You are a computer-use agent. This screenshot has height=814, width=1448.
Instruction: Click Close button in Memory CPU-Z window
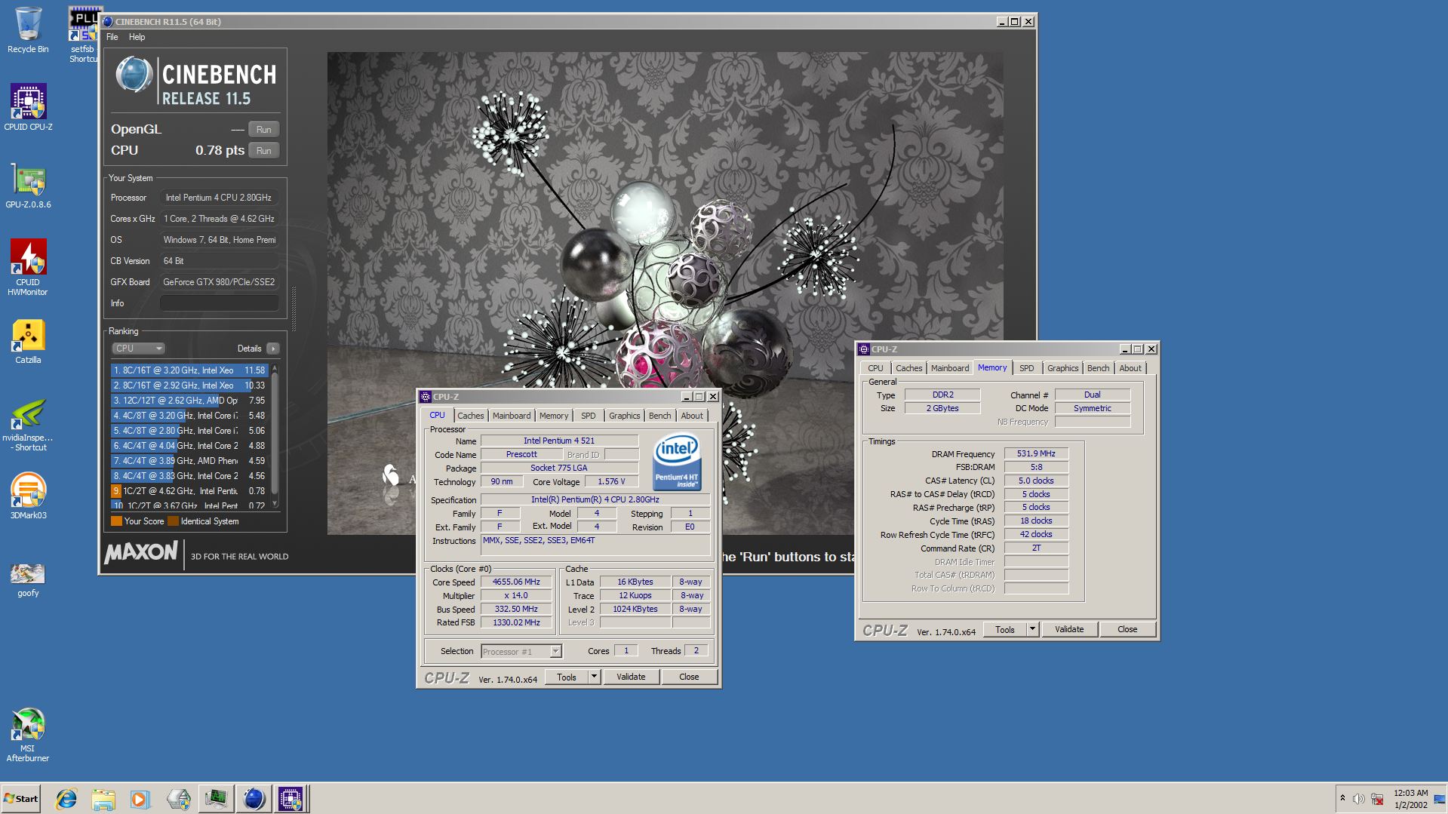point(1127,630)
